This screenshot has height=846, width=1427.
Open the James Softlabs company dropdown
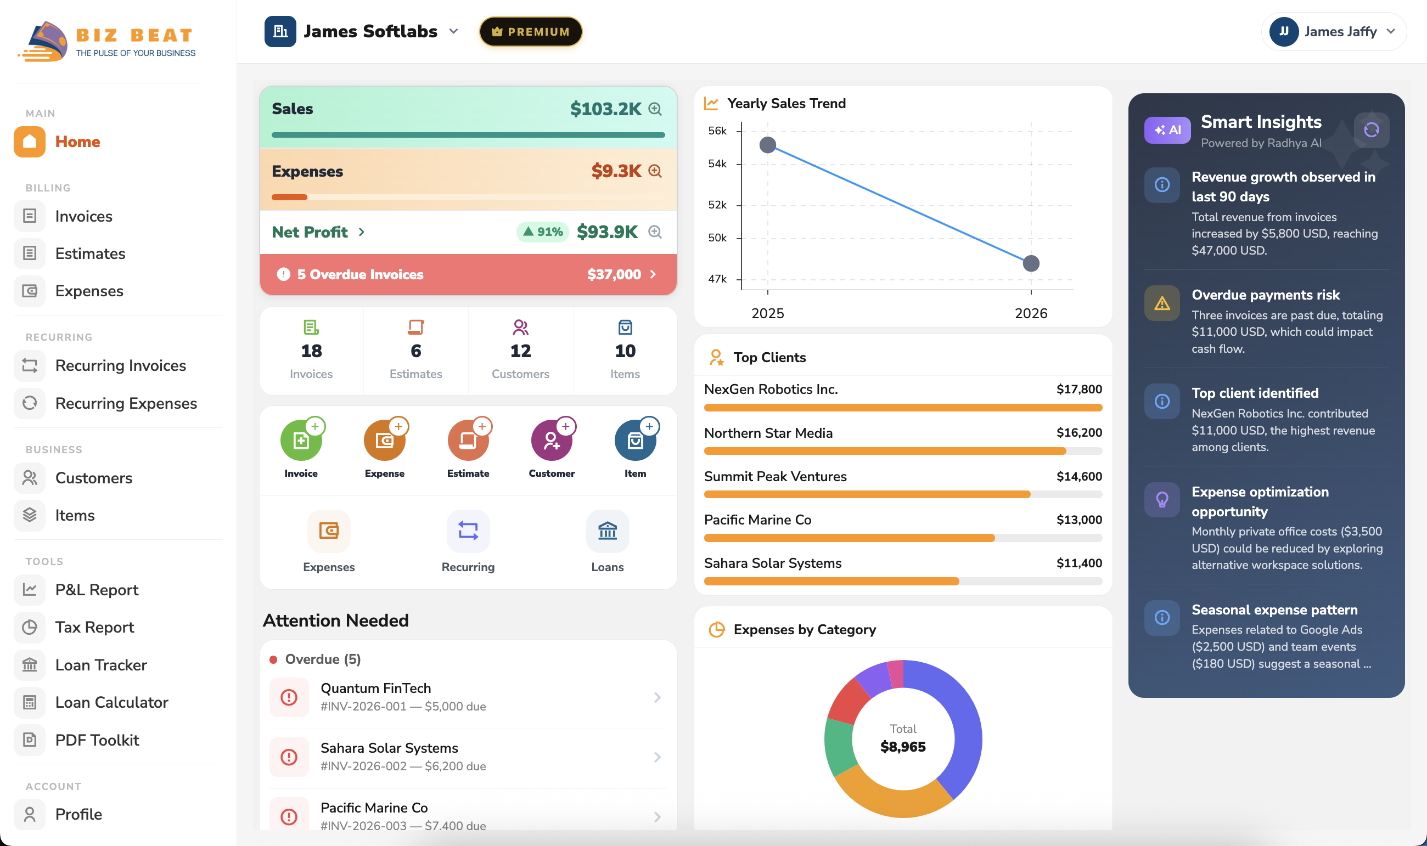(x=453, y=31)
